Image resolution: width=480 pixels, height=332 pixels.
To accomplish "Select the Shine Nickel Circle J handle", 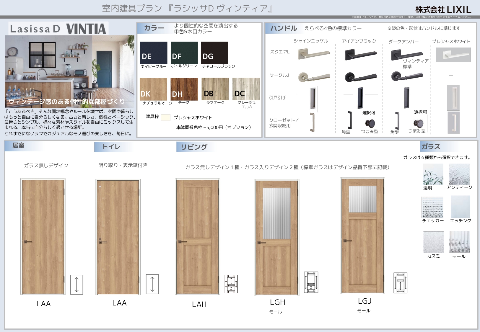I will click(x=314, y=77).
